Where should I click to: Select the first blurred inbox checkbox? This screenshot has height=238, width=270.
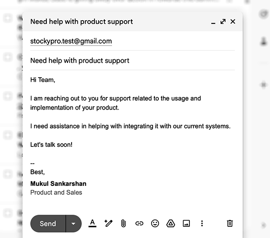[8, 18]
